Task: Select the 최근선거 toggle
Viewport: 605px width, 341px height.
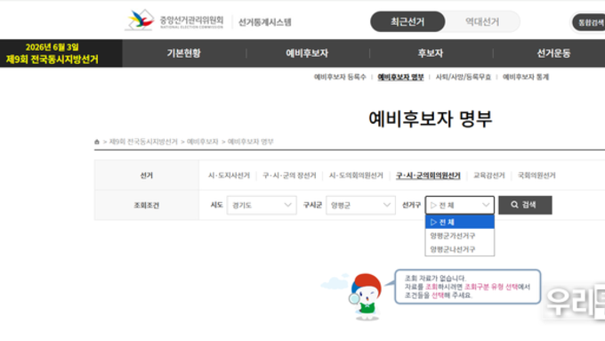Action: pyautogui.click(x=407, y=21)
